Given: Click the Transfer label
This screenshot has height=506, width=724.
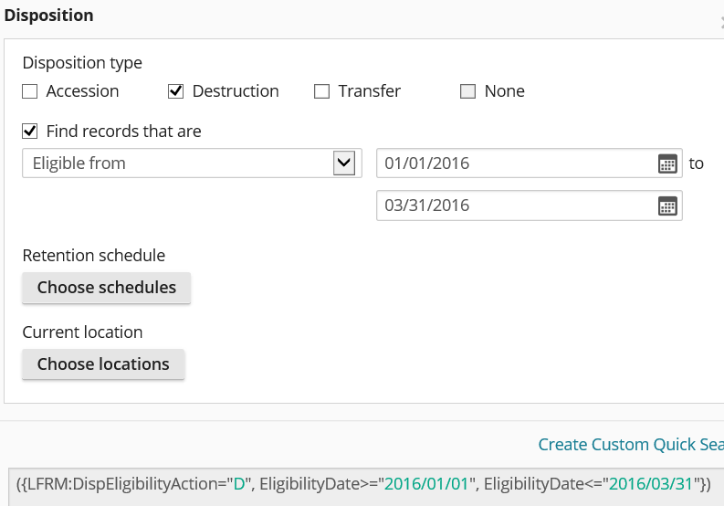Looking at the screenshot, I should 370,91.
